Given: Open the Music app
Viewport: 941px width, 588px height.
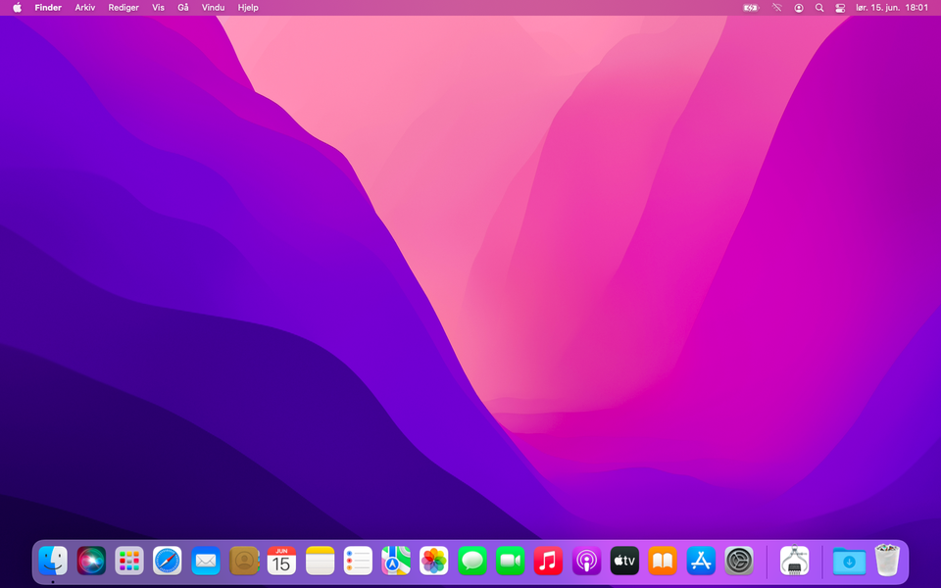Looking at the screenshot, I should pyautogui.click(x=548, y=561).
